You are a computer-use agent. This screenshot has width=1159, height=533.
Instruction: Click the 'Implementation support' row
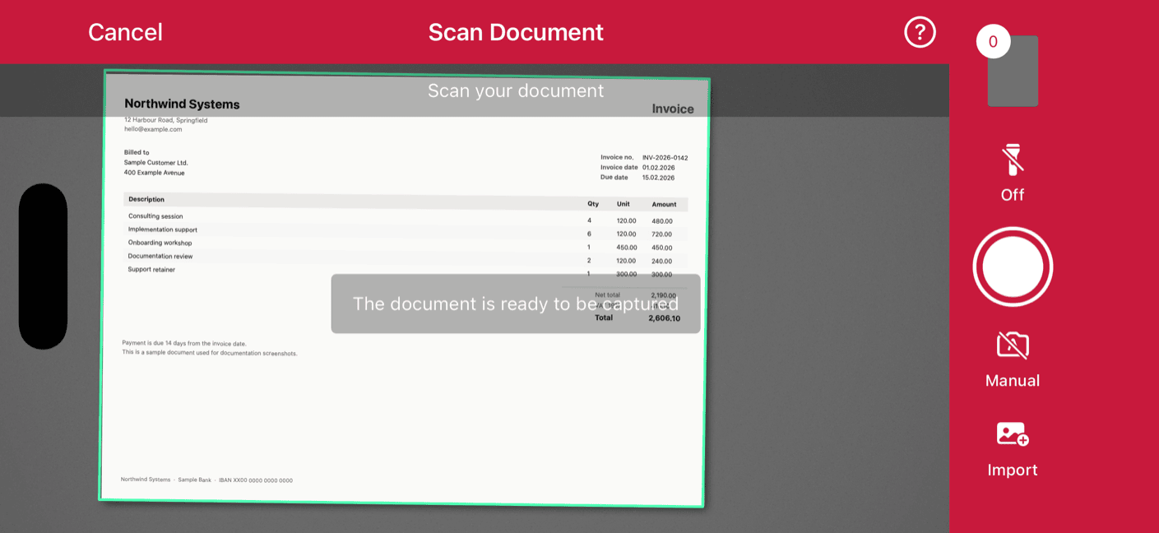407,232
